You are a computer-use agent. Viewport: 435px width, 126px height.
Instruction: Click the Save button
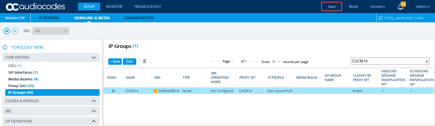(x=332, y=7)
